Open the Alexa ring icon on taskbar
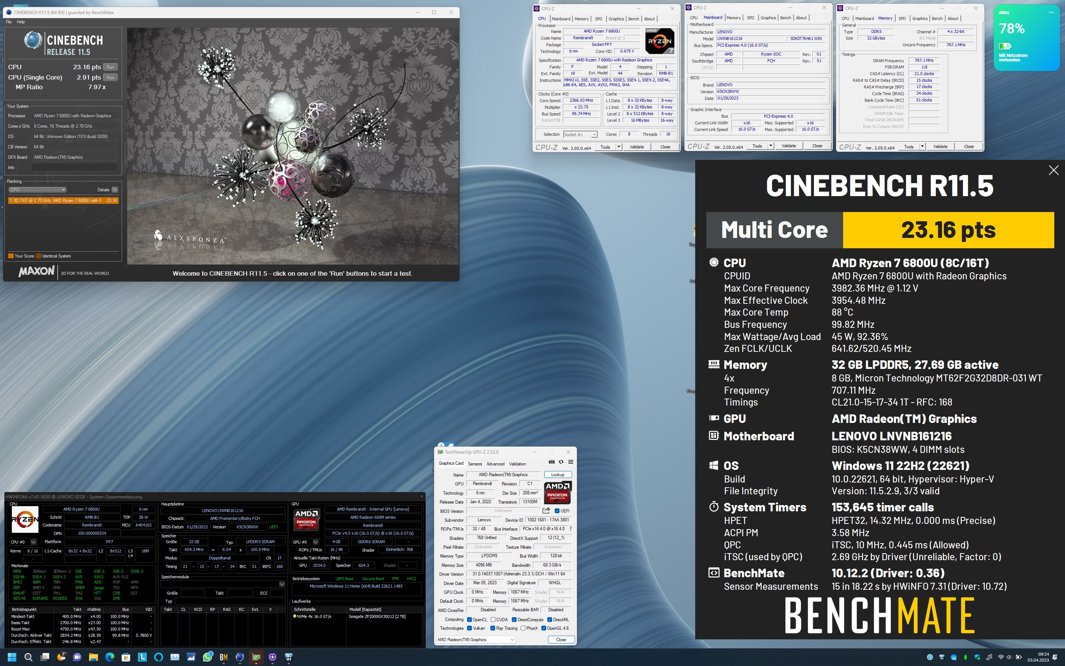Image resolution: width=1065 pixels, height=666 pixels. coord(158,657)
